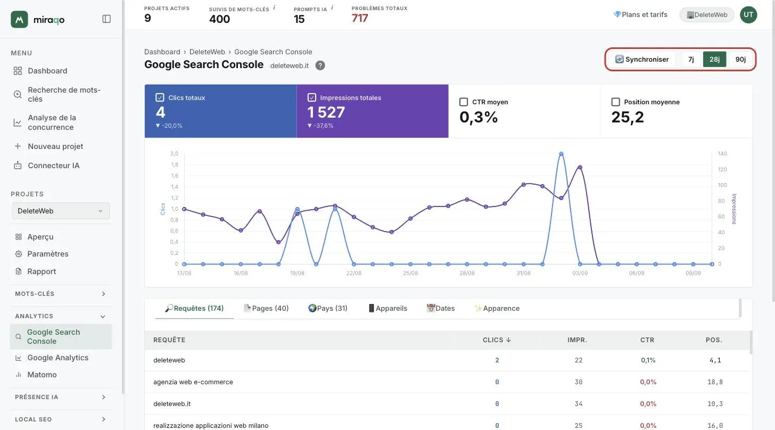
Task: Collapse the ANALYTICS section
Action: (x=103, y=316)
